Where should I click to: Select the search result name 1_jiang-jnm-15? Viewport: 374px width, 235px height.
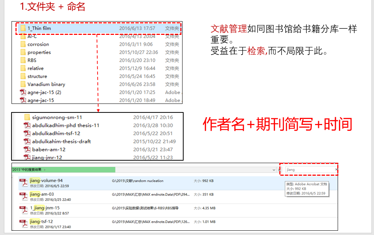coord(45,208)
